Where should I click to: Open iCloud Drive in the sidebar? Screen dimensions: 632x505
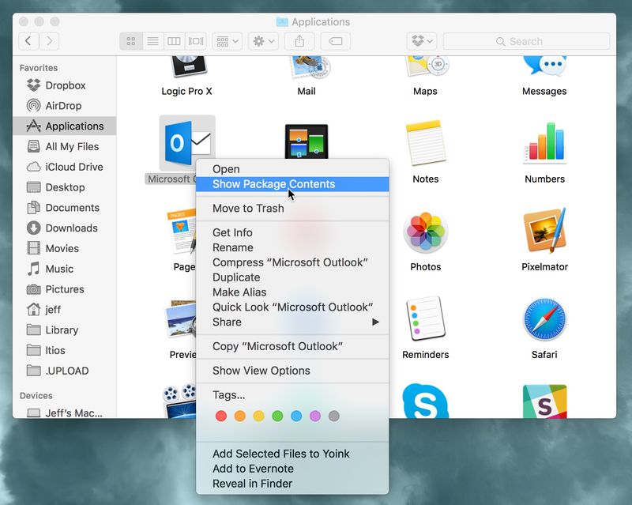(65, 167)
